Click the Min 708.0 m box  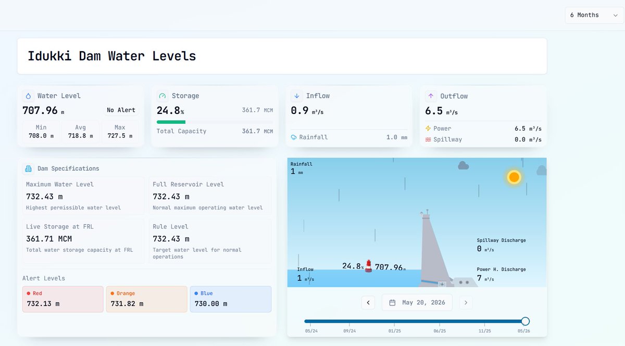[x=41, y=132]
